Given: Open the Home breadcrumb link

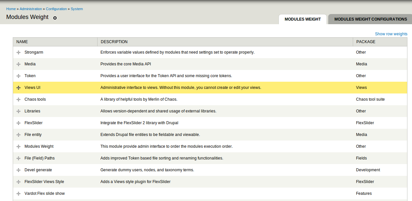Looking at the screenshot, I should click(x=11, y=9).
